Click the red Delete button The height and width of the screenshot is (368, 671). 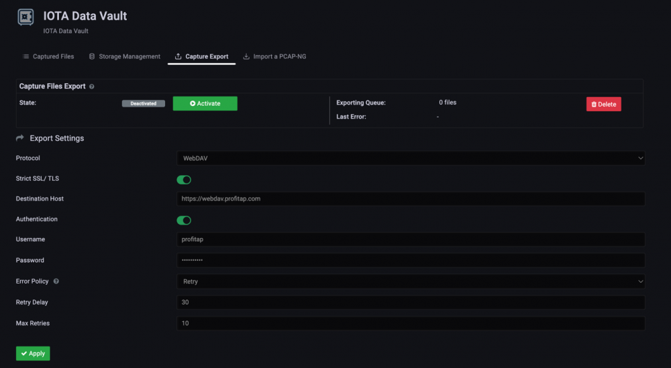tap(603, 104)
